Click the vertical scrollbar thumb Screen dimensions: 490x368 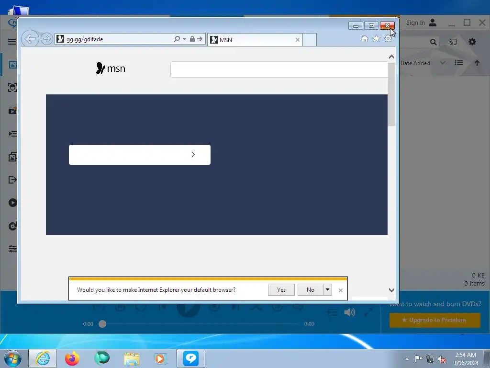[391, 94]
